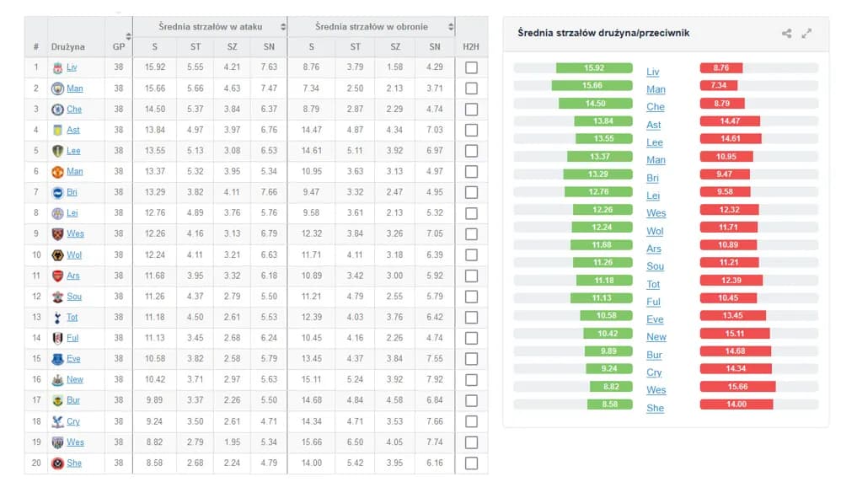Image resolution: width=857 pixels, height=482 pixels.
Task: Expand the chart panel to fullscreen
Action: 806,34
